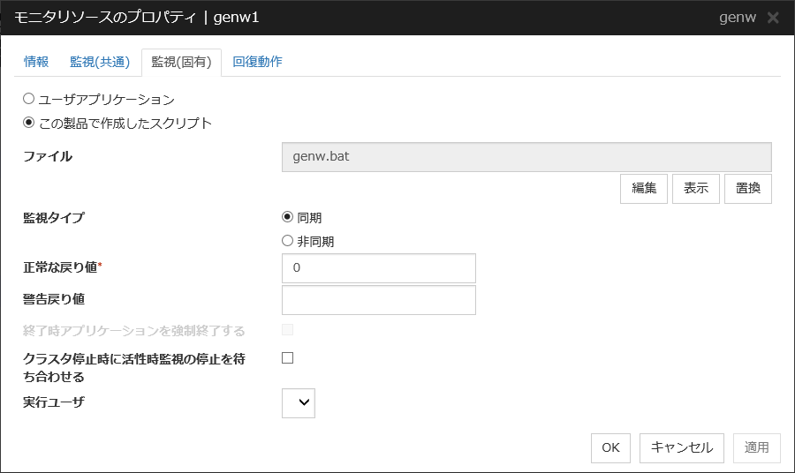The height and width of the screenshot is (473, 795).
Task: Select the ユーザアプリケーション radio option
Action: 29,100
